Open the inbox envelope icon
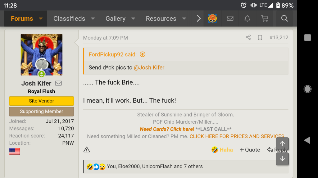The height and width of the screenshot is (178, 318). tap(230, 18)
